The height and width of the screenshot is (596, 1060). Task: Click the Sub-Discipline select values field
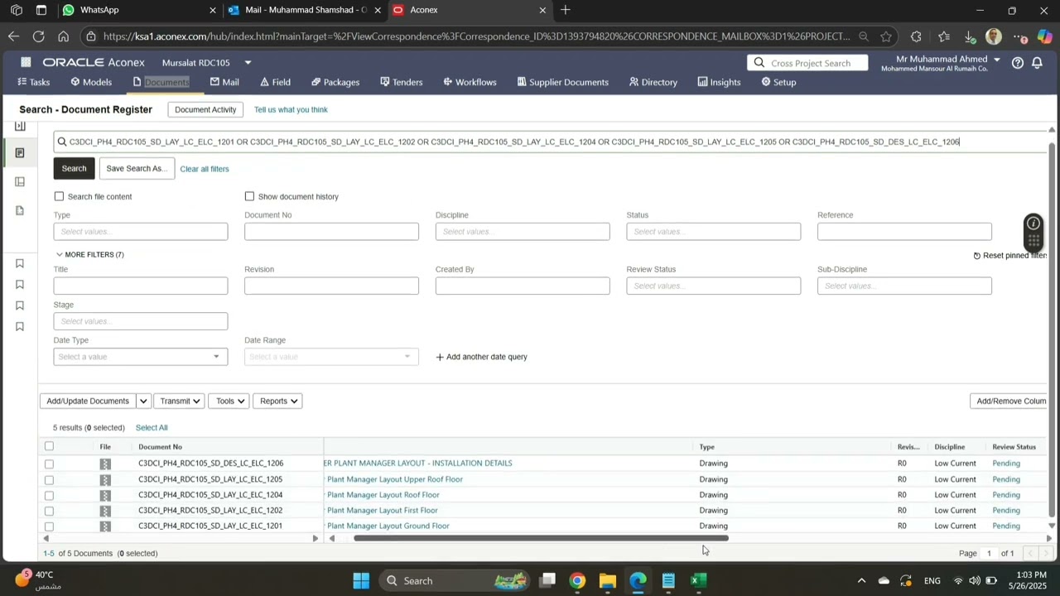click(x=904, y=286)
